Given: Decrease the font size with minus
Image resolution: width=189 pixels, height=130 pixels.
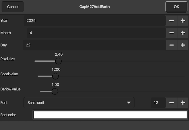Looking at the screenshot, I should tap(171, 103).
